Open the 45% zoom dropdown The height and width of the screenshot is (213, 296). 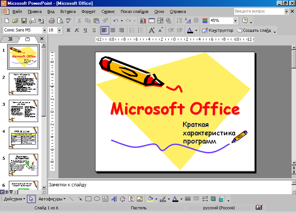pyautogui.click(x=235, y=21)
